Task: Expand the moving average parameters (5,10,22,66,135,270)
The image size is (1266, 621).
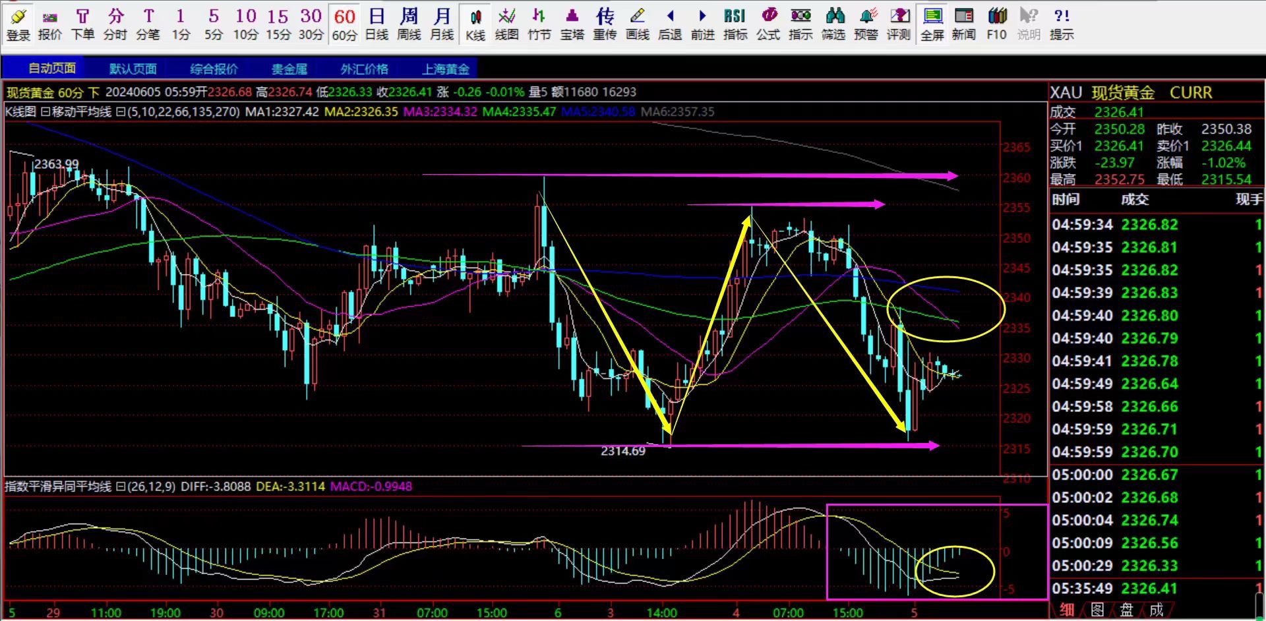Action: (121, 112)
